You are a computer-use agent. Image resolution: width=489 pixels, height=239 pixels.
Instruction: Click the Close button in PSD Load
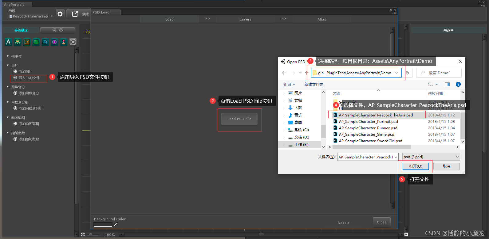pos(382,222)
